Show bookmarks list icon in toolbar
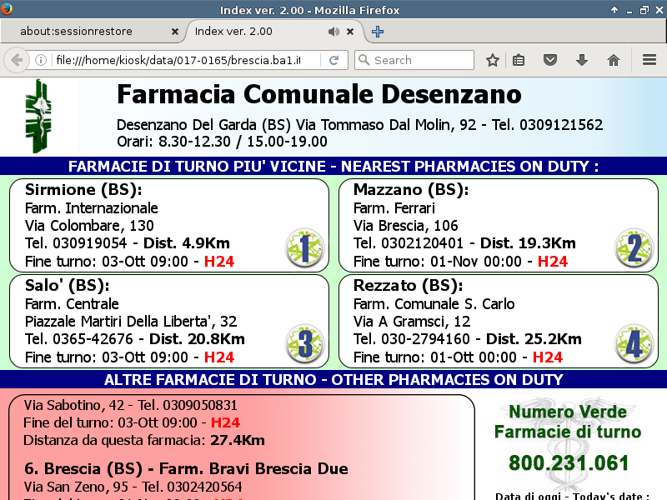The image size is (667, 500). point(519,60)
